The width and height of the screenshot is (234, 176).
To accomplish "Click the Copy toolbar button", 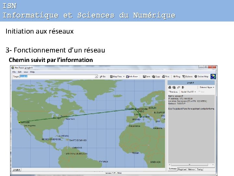I will (x=156, y=77).
